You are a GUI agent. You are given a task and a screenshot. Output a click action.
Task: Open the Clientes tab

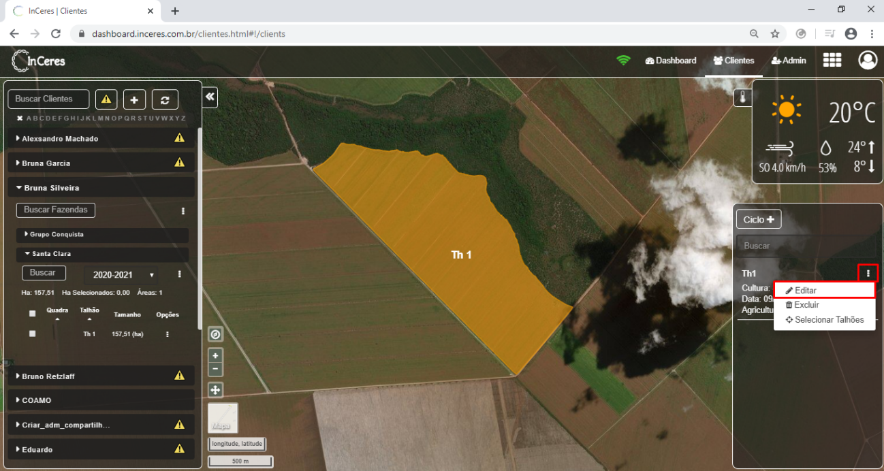pos(733,61)
